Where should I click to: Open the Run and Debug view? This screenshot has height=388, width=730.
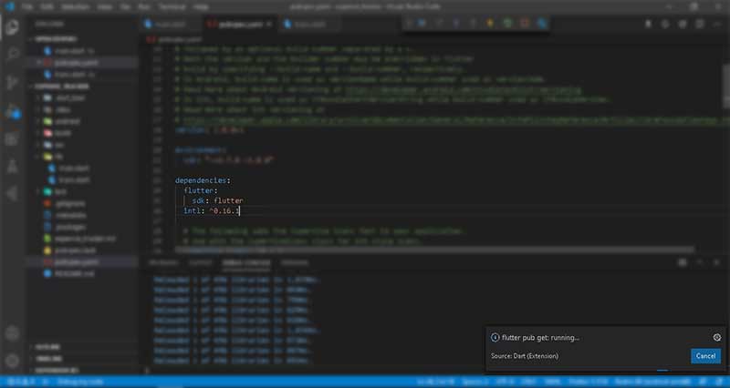pos(12,110)
